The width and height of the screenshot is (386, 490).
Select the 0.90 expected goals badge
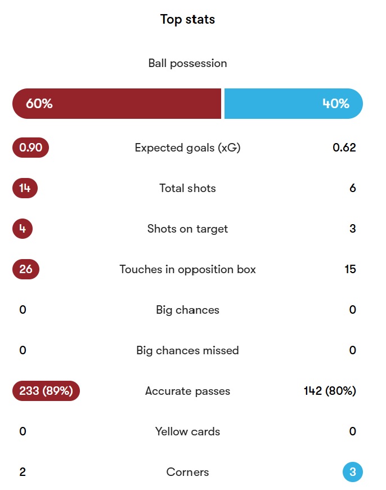[x=30, y=148]
